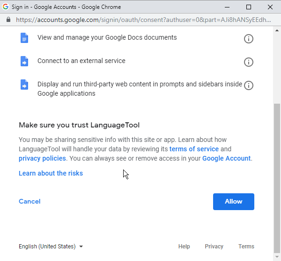The height and width of the screenshot is (261, 281).
Task: Click the icon beside Display and run third-party content
Action: 24,85
